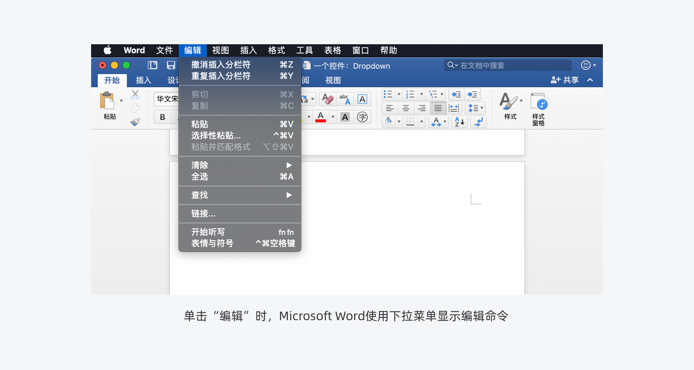694x370 pixels.
Task: Click the Copy pages icon in ribbon
Action: (135, 108)
